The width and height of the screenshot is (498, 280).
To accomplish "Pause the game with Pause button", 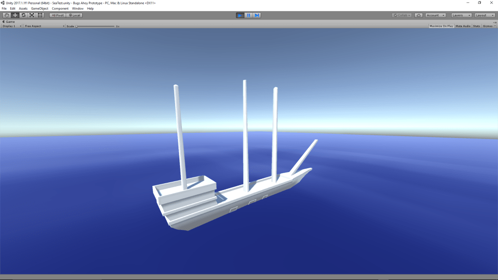I will coord(249,15).
